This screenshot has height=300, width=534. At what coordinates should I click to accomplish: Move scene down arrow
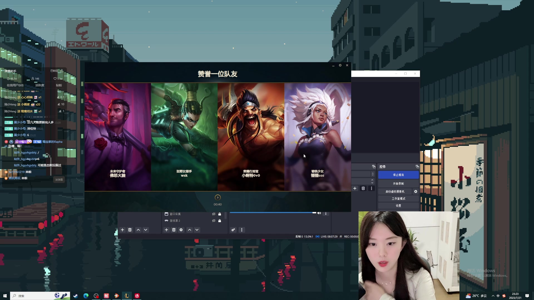click(x=145, y=230)
